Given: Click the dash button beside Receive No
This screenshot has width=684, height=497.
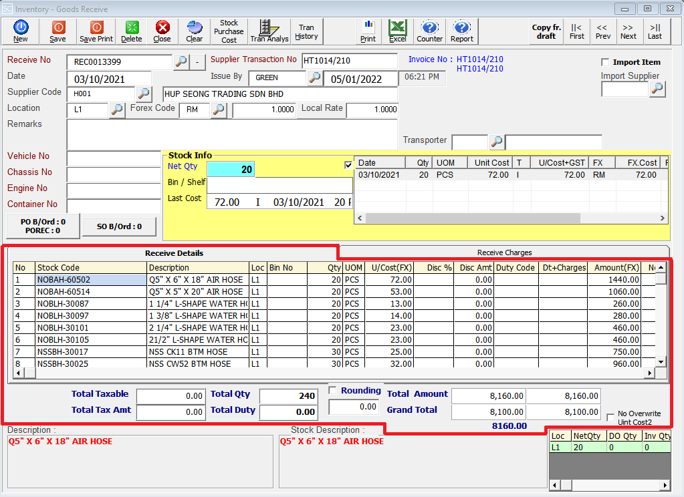Looking at the screenshot, I should [198, 61].
